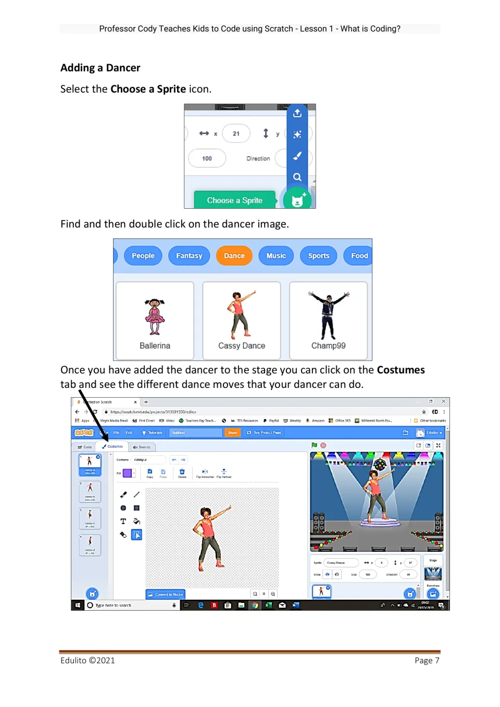Select the cassy-b costume thumbnail
500x707 pixels.
coord(90,491)
